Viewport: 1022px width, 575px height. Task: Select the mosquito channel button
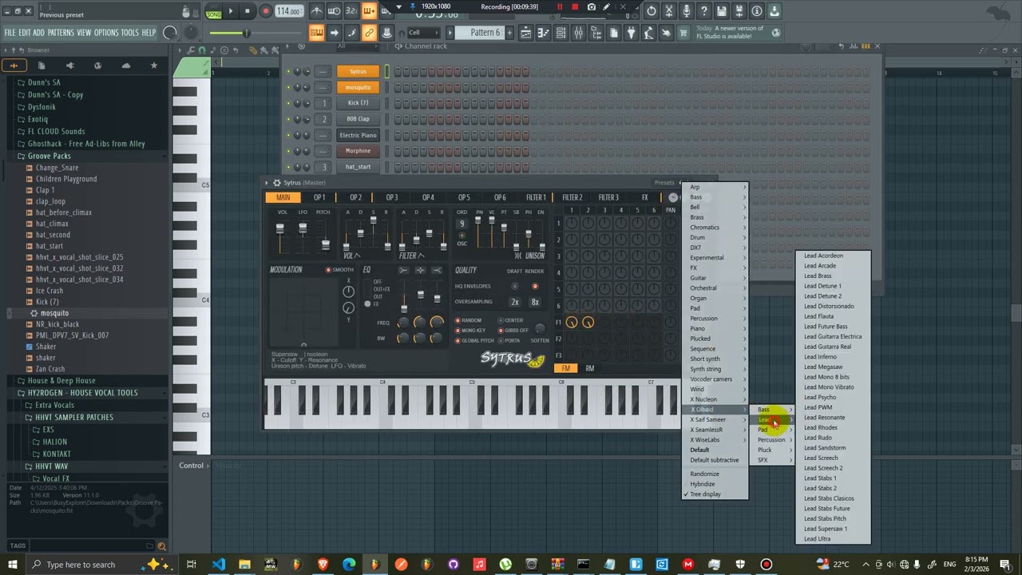click(x=358, y=87)
